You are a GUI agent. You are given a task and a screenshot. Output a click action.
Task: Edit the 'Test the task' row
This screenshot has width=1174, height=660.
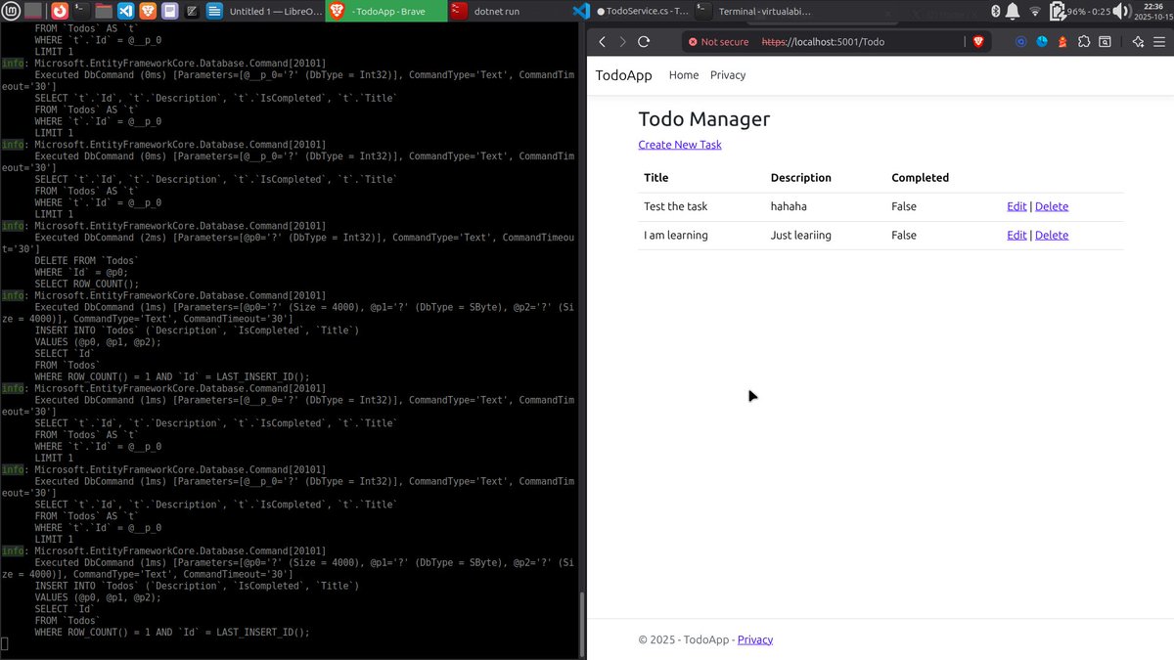click(x=1016, y=206)
